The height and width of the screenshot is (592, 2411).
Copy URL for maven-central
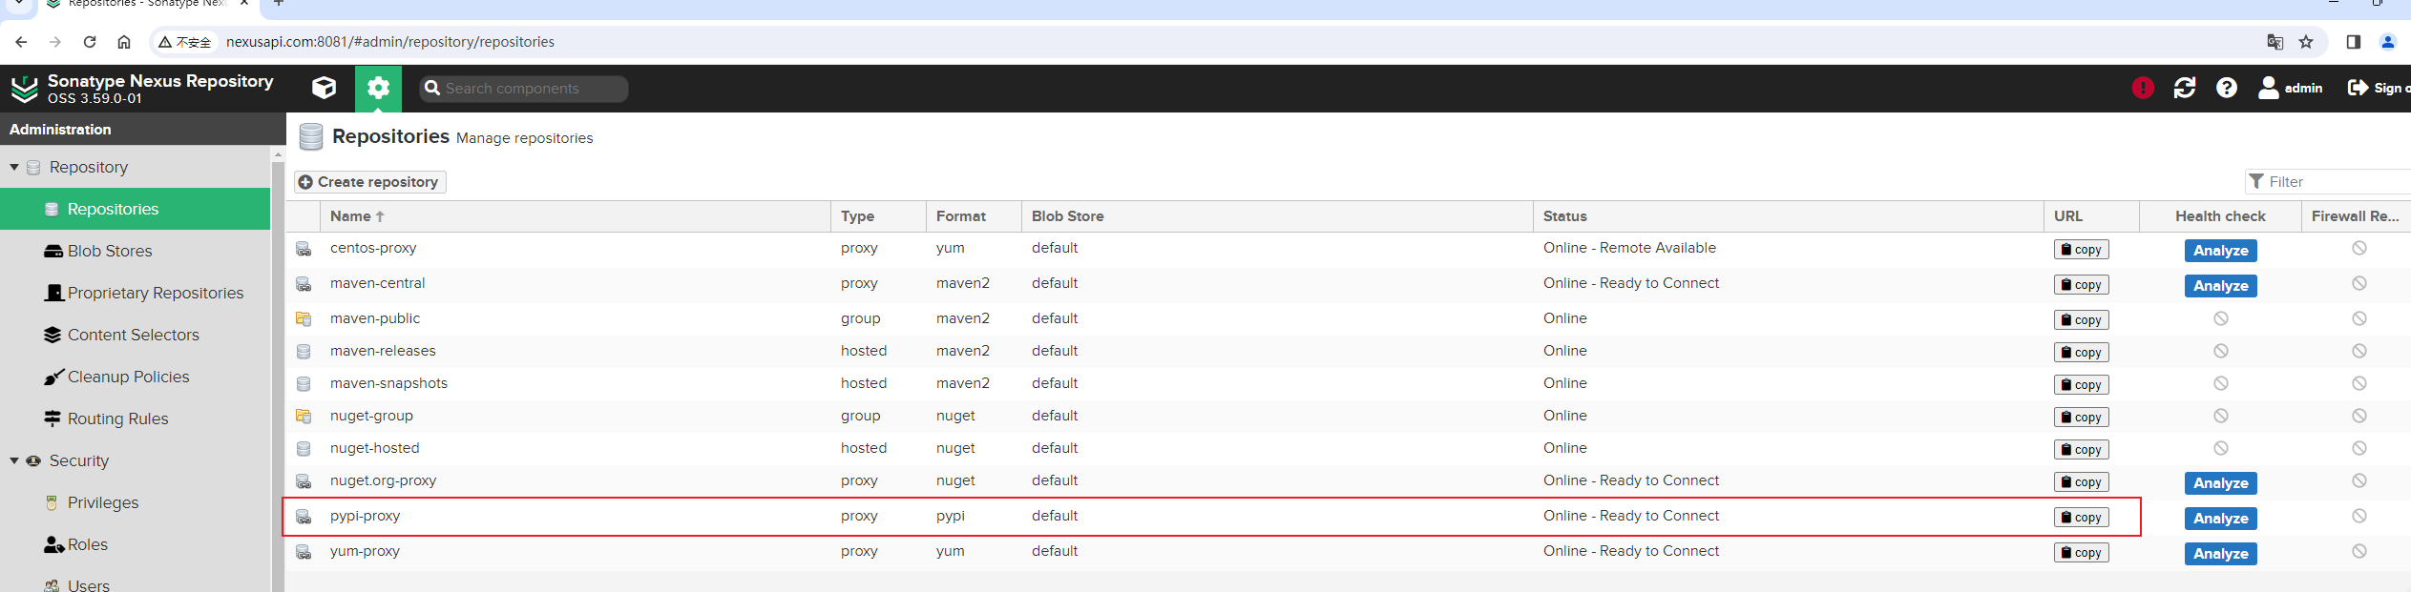click(2081, 285)
